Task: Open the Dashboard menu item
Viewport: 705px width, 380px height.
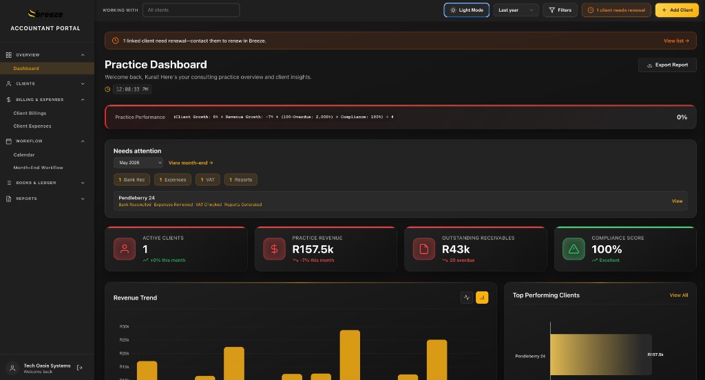Action: pos(48,68)
